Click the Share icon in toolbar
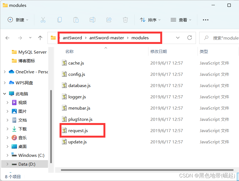This screenshot has width=239, height=181. [x=109, y=20]
